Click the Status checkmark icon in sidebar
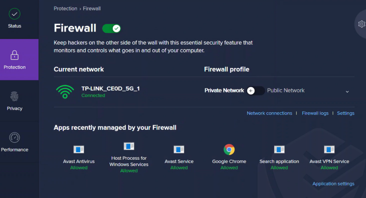 (x=14, y=14)
